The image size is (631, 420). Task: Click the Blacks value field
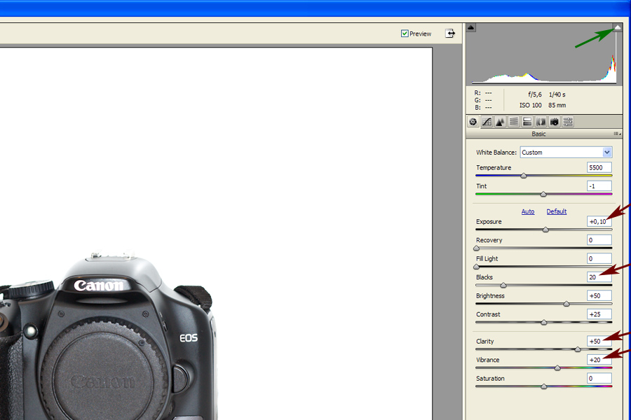(x=599, y=277)
